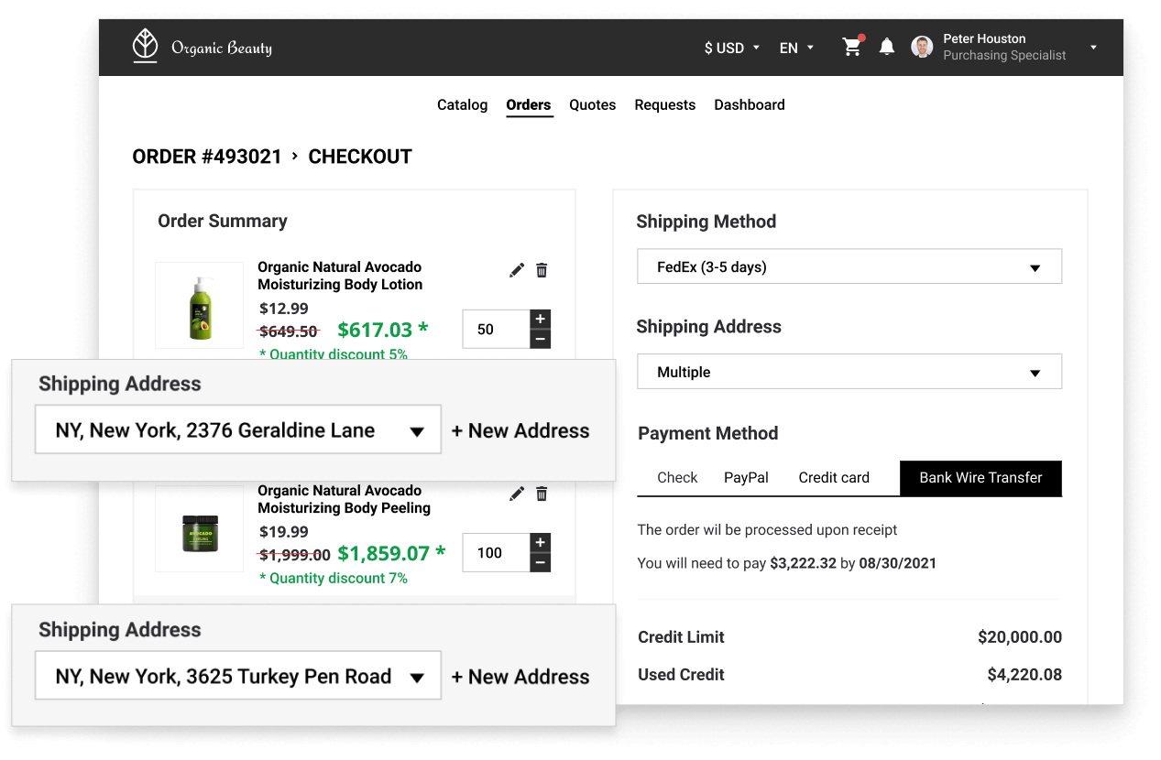Switch to the Catalog menu item
This screenshot has width=1161, height=760.
pos(462,104)
